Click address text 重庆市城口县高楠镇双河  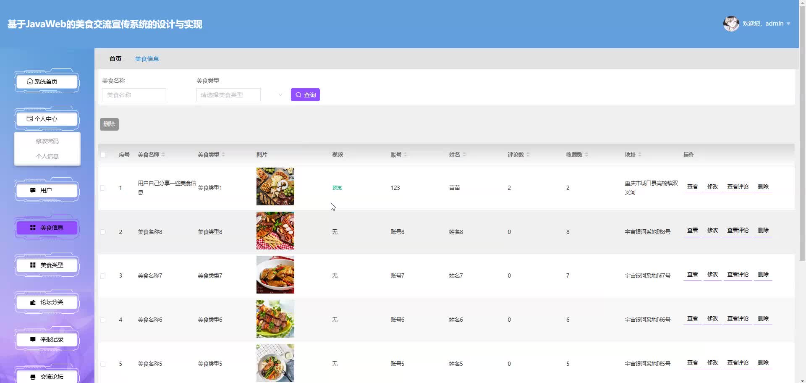click(651, 188)
